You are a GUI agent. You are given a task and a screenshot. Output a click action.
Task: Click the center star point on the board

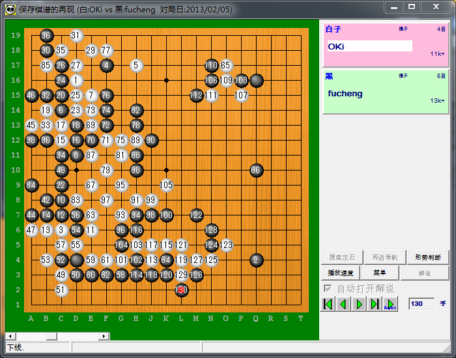coord(166,170)
